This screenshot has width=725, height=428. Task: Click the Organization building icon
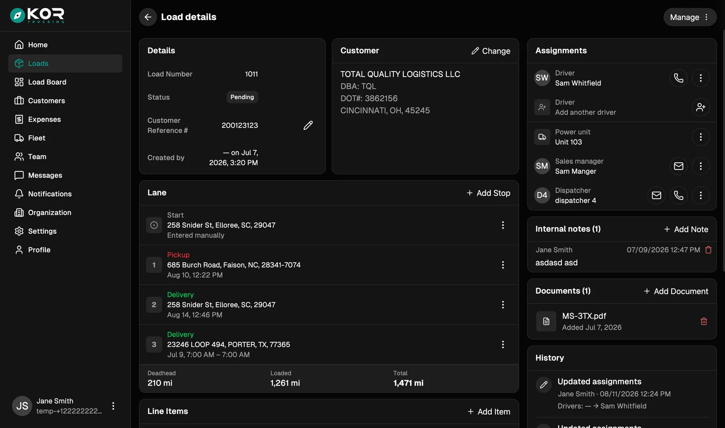click(19, 212)
